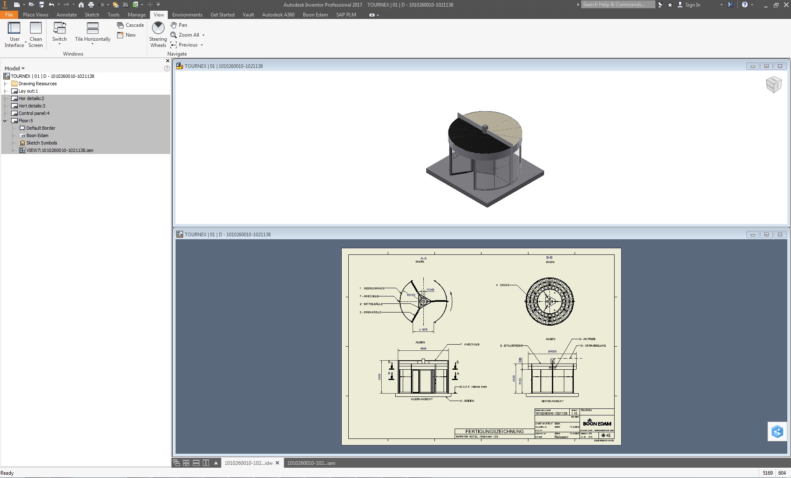Open the Zoom All dropdown arrow

pyautogui.click(x=203, y=35)
